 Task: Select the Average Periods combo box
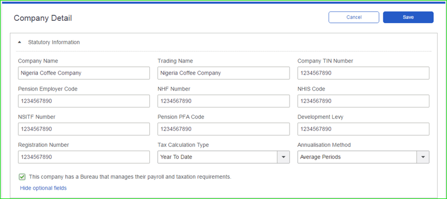coord(363,157)
